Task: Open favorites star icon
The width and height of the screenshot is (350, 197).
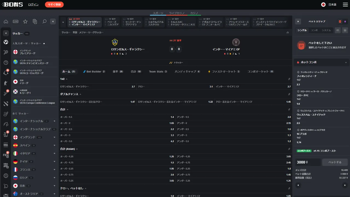Action: 25,21
